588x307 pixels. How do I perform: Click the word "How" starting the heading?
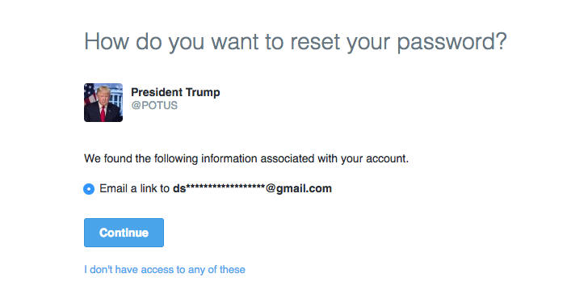tap(107, 41)
